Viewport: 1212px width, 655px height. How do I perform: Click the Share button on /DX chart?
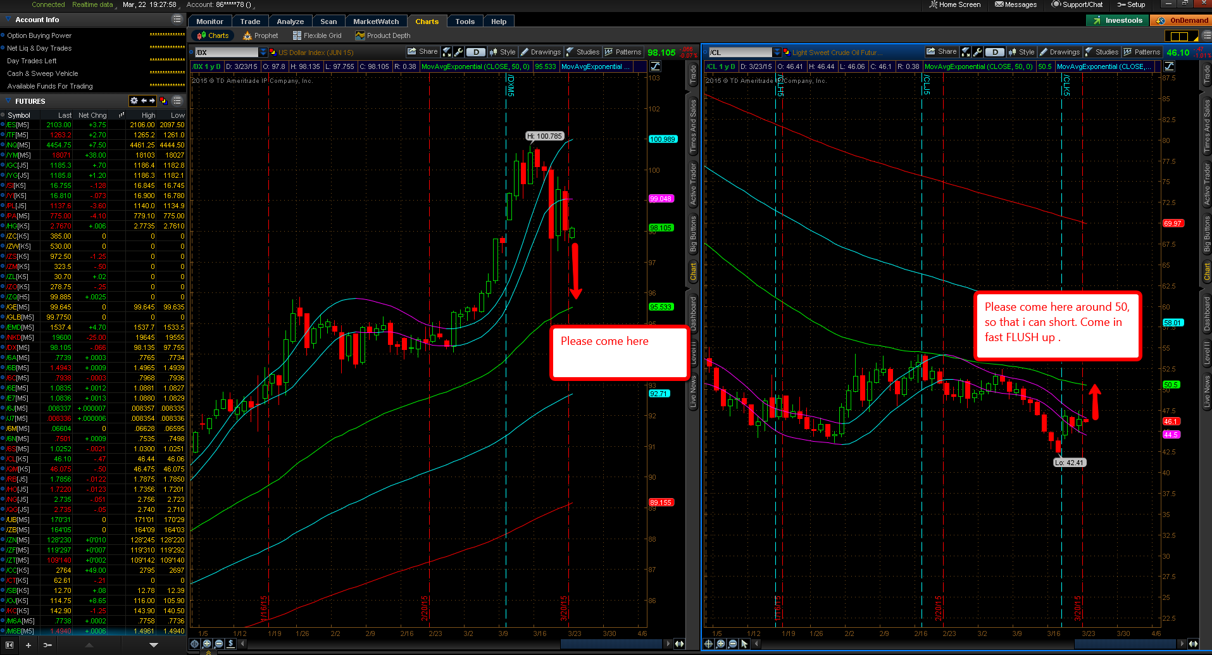422,52
